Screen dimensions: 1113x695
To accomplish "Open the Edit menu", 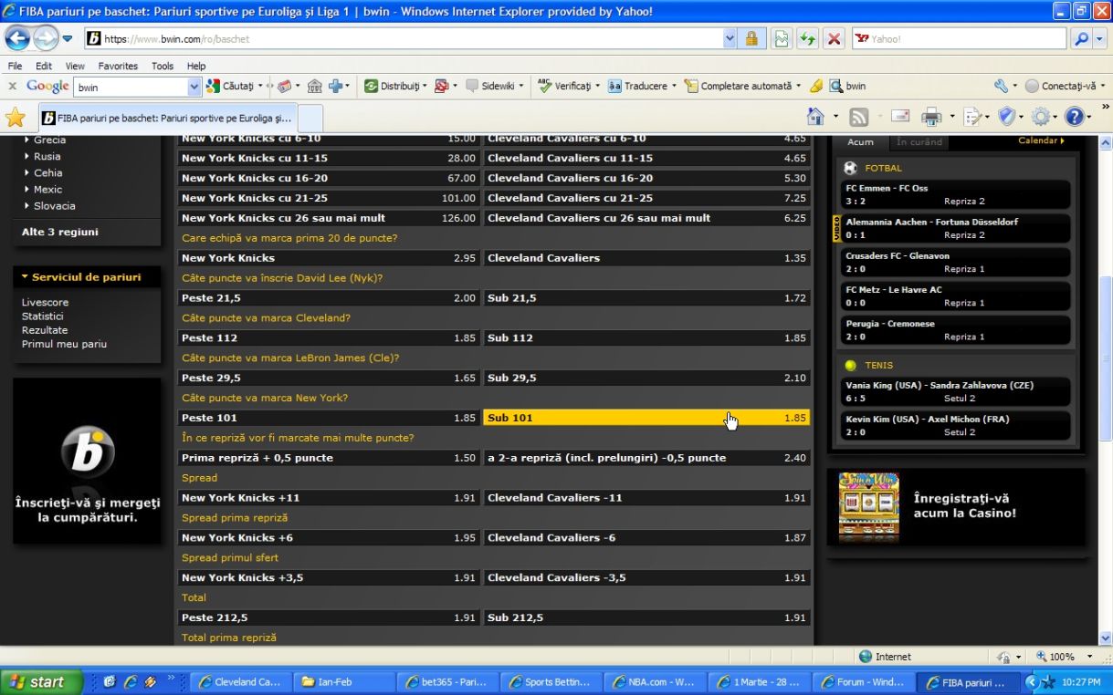I will 44,67.
